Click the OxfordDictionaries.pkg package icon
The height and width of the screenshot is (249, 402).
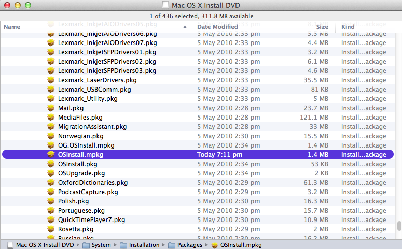(x=51, y=182)
